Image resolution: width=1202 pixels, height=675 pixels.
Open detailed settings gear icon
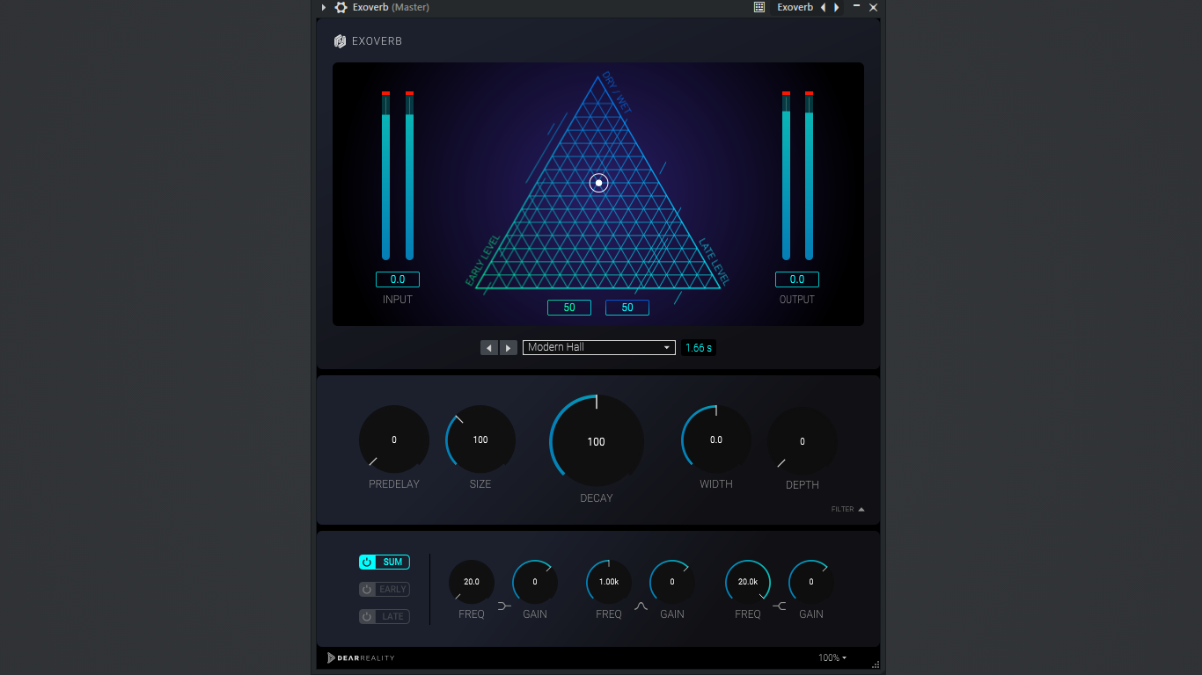pos(341,7)
